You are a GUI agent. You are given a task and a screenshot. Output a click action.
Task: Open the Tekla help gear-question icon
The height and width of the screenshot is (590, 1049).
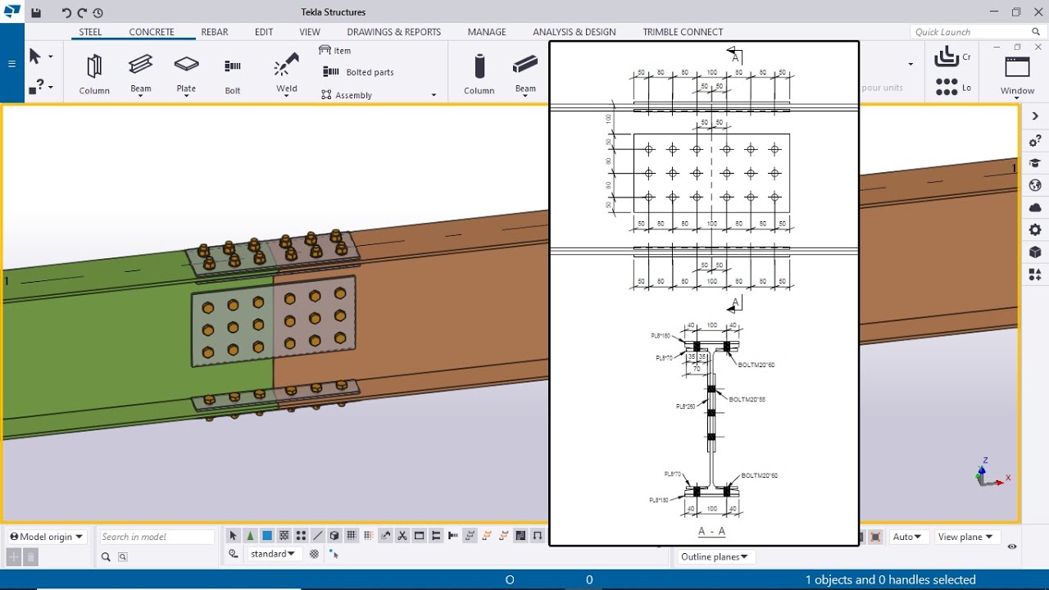coord(1035,141)
